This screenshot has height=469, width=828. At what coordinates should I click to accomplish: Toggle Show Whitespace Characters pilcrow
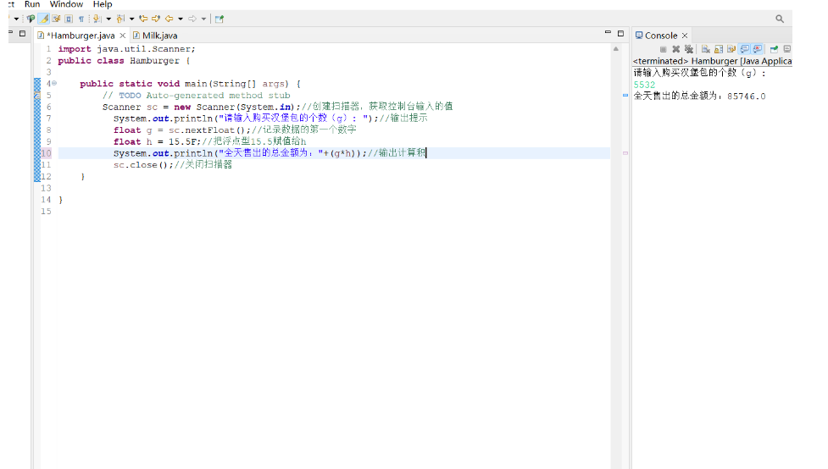tap(81, 19)
